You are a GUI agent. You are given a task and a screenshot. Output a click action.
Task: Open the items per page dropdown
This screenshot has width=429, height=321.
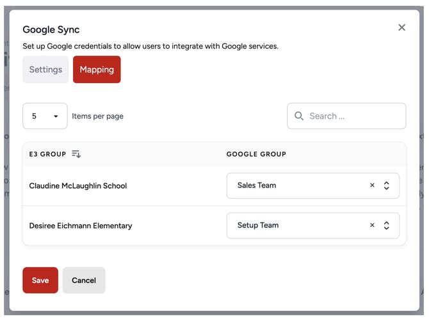pyautogui.click(x=45, y=116)
